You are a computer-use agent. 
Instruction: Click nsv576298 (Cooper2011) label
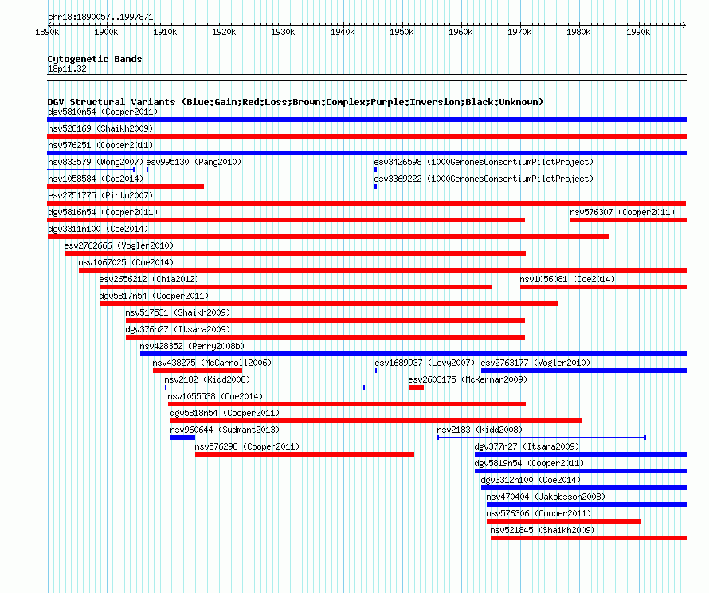coord(247,446)
